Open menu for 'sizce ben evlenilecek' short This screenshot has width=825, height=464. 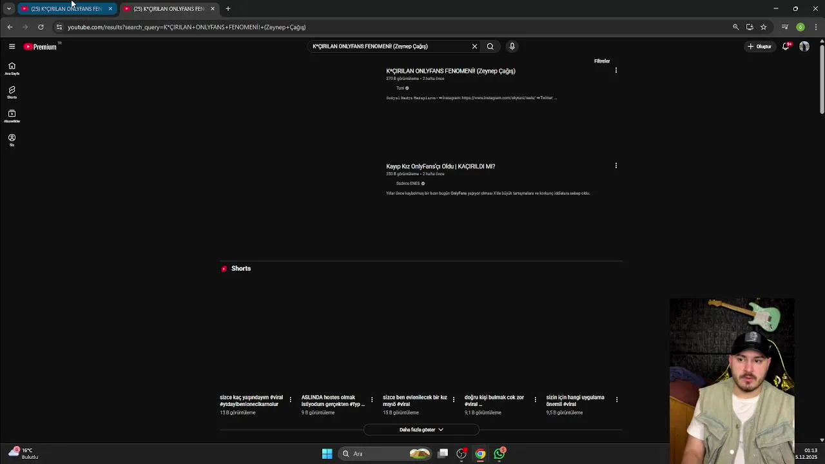(x=453, y=400)
